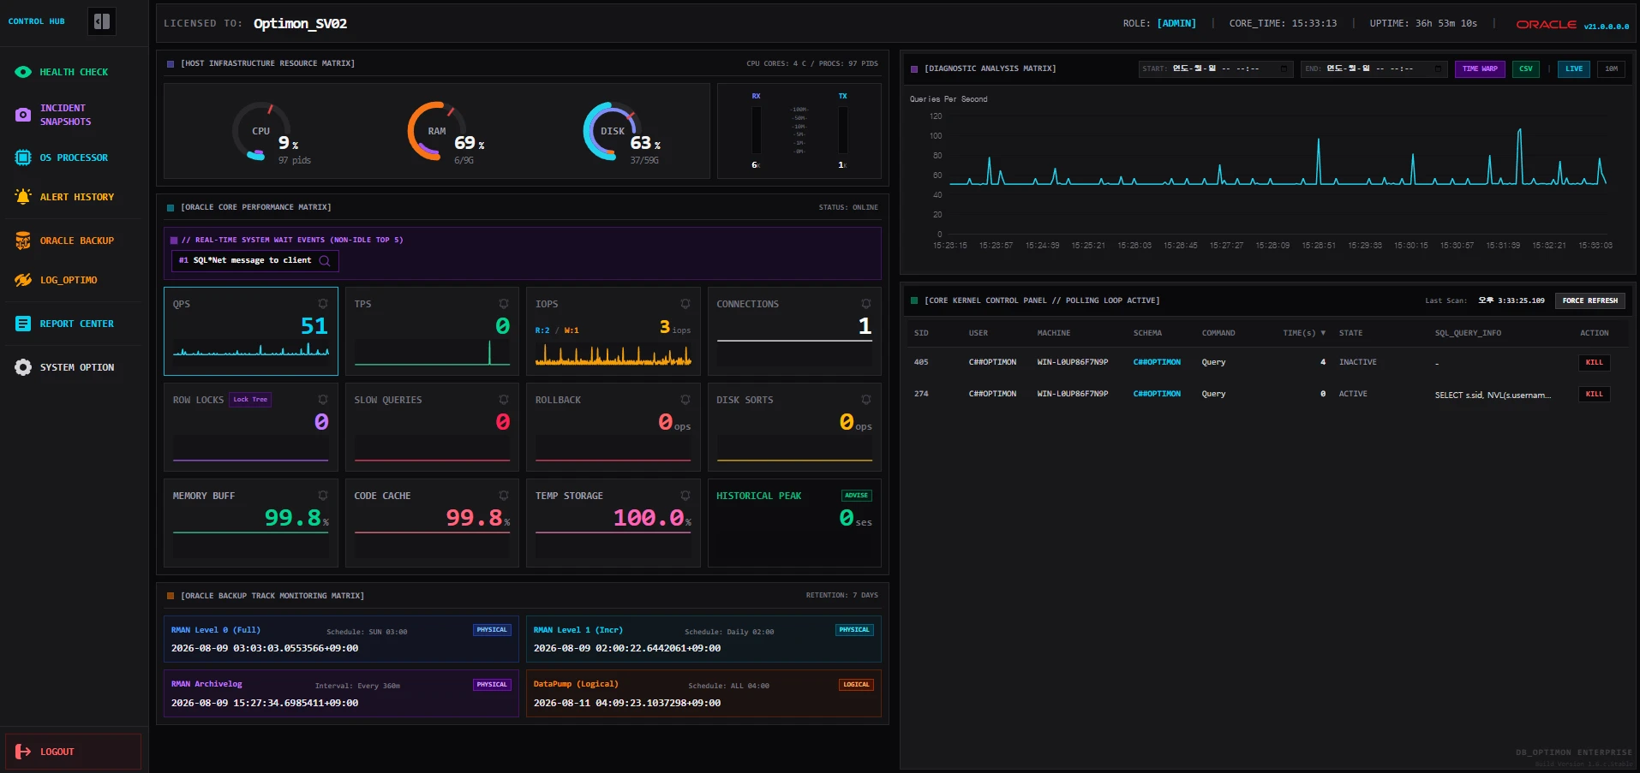Screen dimensions: 1640x773
Task: Click the search icon beside SQL*Net message
Action: click(325, 261)
